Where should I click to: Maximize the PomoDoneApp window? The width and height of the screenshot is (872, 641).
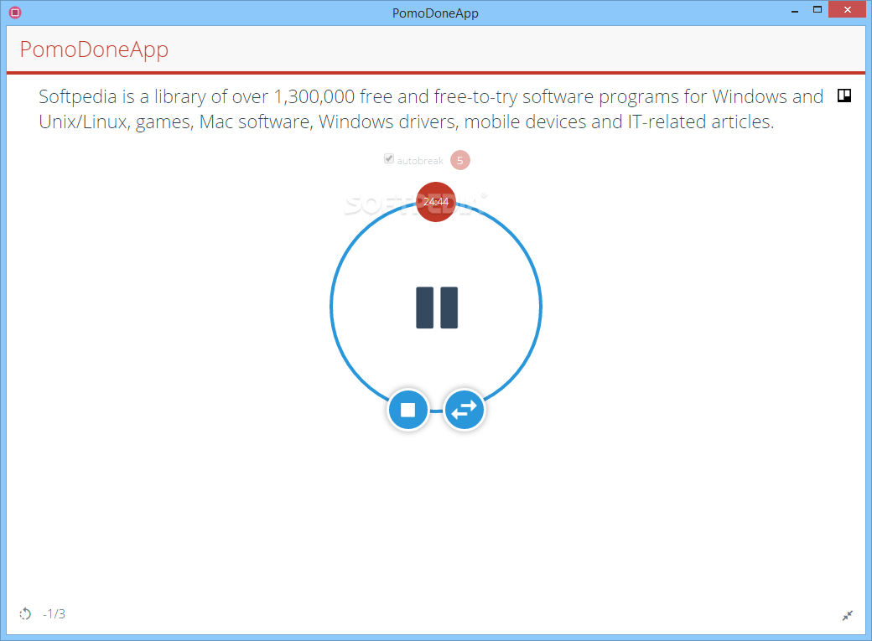[817, 9]
